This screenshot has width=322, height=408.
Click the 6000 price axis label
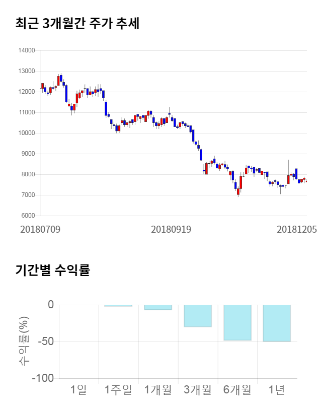pos(28,216)
